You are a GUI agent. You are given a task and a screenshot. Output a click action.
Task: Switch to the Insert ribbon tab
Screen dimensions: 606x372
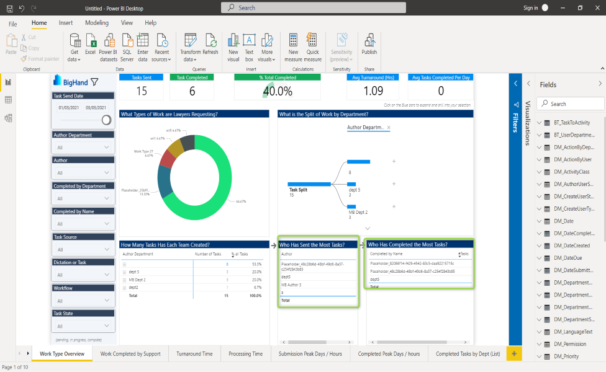point(66,23)
